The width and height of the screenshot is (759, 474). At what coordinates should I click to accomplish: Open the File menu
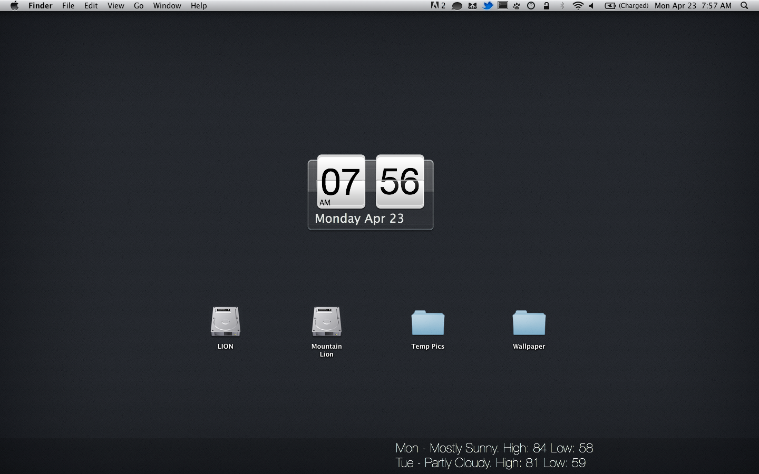(x=68, y=6)
